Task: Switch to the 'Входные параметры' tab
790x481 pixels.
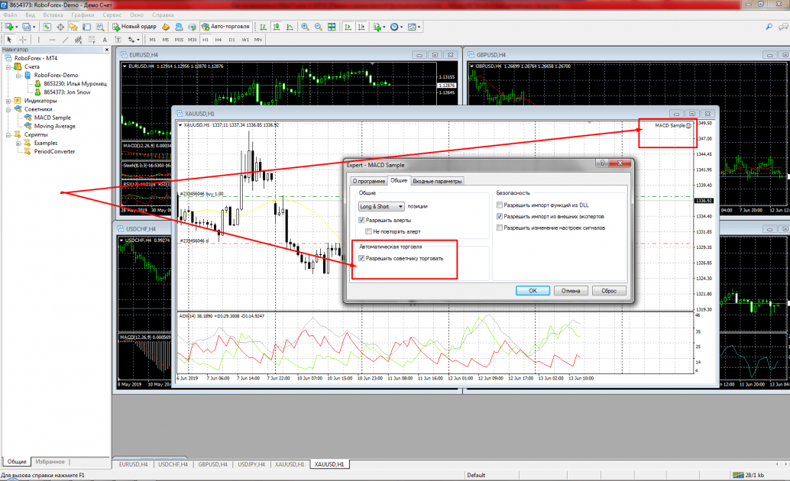Action: coord(438,181)
